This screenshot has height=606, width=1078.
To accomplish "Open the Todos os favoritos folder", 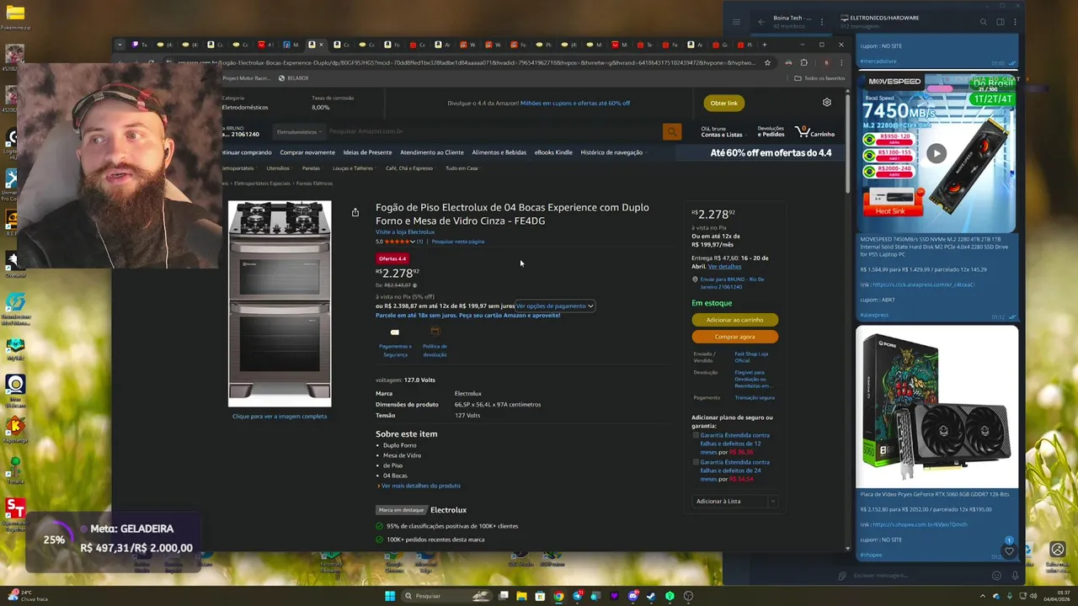I will point(819,78).
